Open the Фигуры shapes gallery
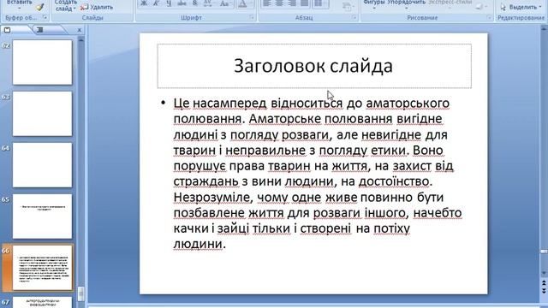Screen dimensions: 548x308 point(373,4)
